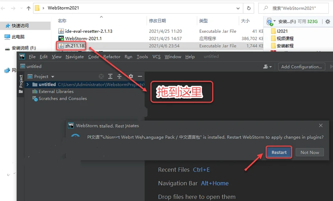Sort by 类型 column in Explorer

coord(203,21)
